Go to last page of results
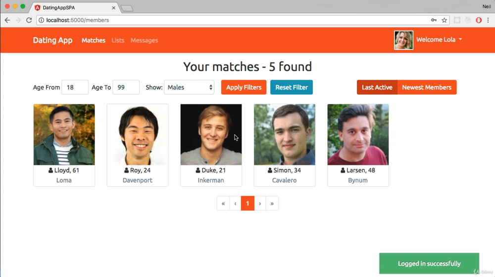The image size is (495, 277). pyautogui.click(x=272, y=203)
